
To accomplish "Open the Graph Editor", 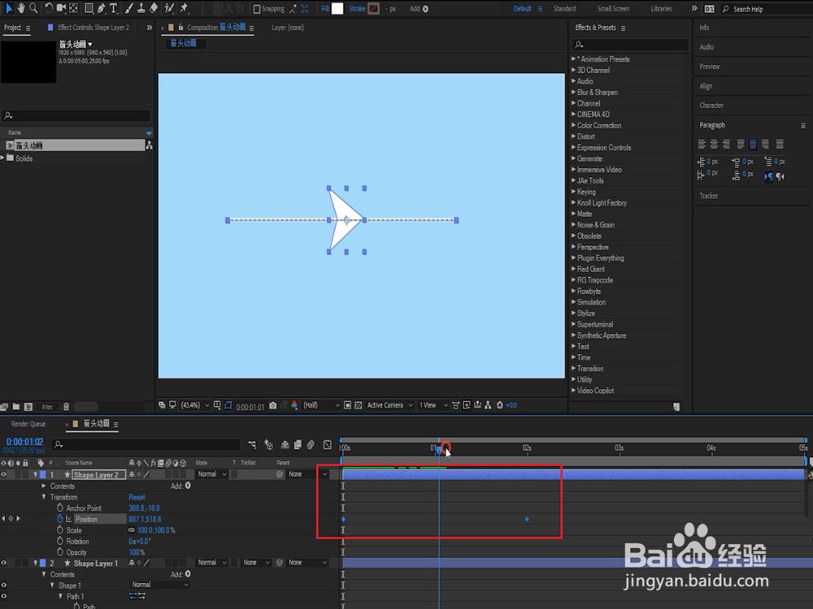I will [327, 444].
